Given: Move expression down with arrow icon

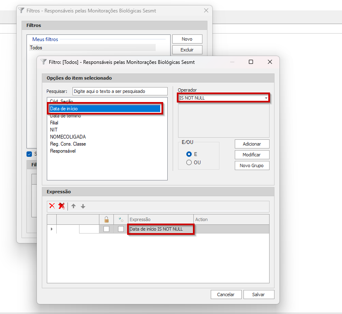Looking at the screenshot, I should pos(83,206).
